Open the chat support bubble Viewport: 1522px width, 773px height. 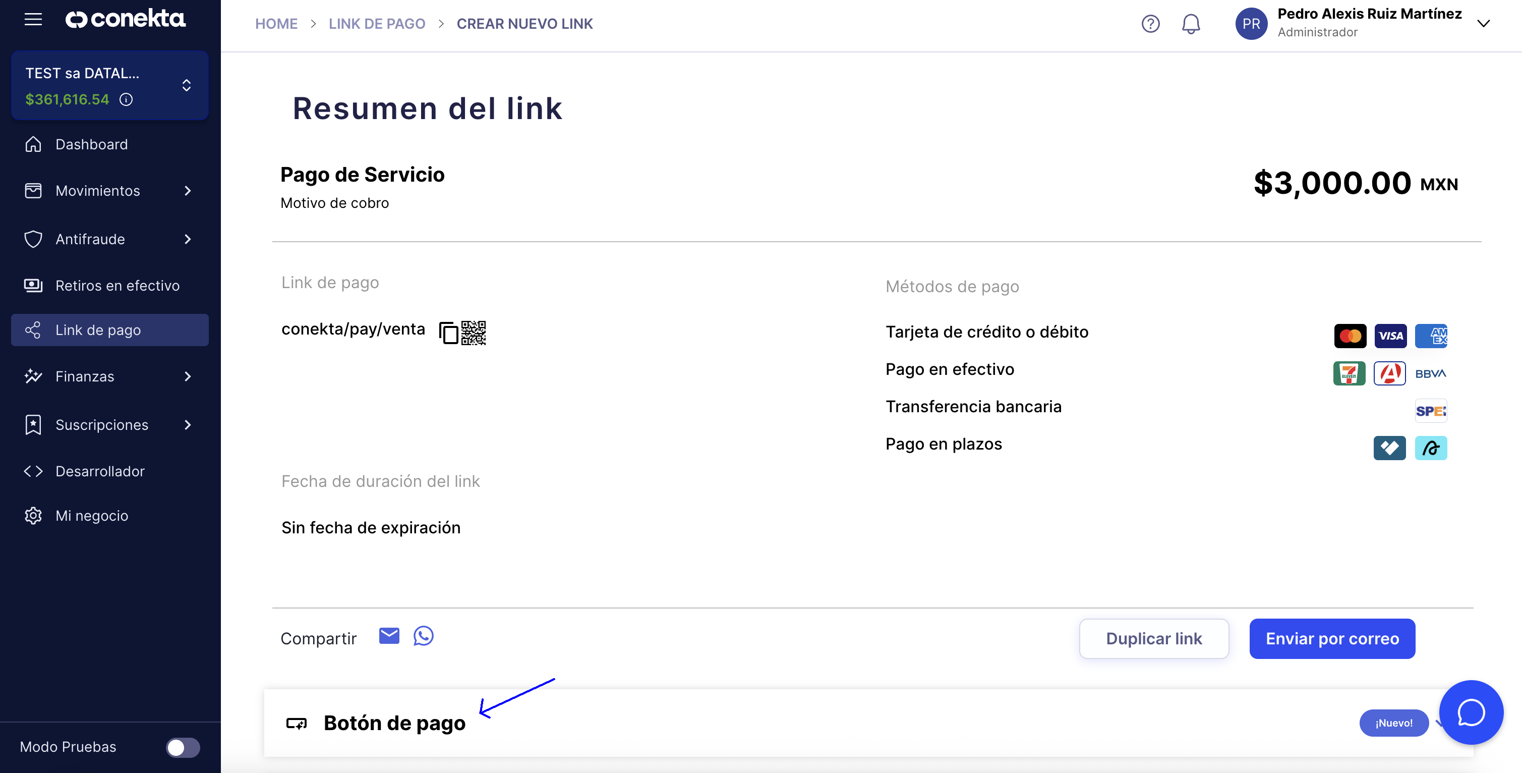click(1471, 712)
